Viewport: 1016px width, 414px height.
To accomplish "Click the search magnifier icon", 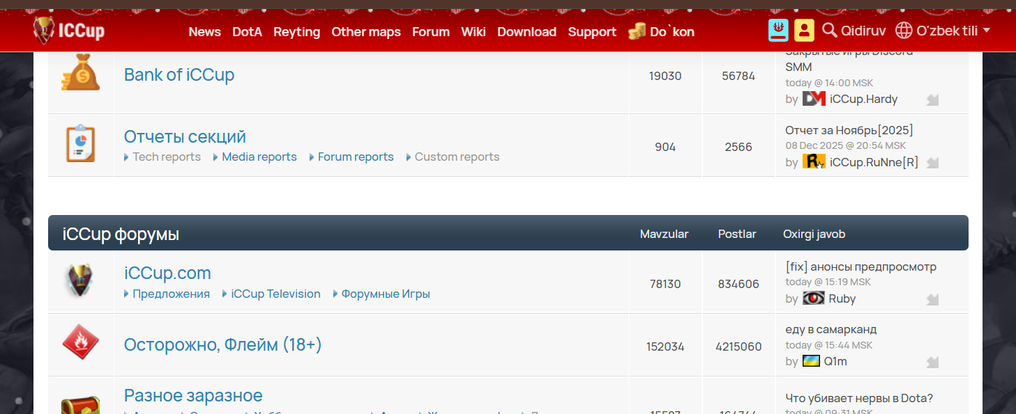I will [x=829, y=30].
